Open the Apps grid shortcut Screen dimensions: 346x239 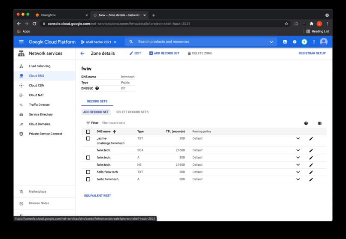pyautogui.click(x=23, y=31)
